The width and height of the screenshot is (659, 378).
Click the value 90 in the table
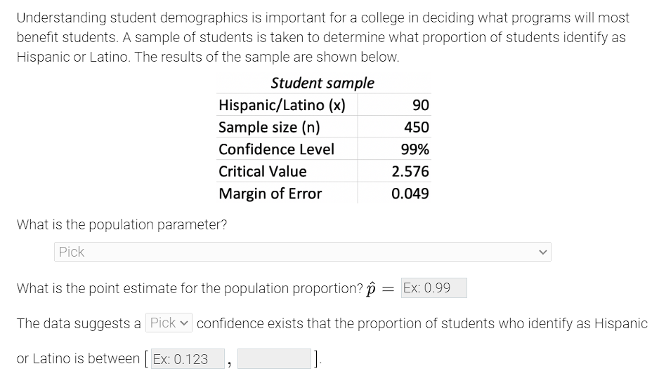tap(421, 105)
